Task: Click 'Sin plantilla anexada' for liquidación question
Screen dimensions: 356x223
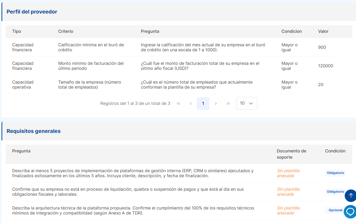Action: click(288, 192)
